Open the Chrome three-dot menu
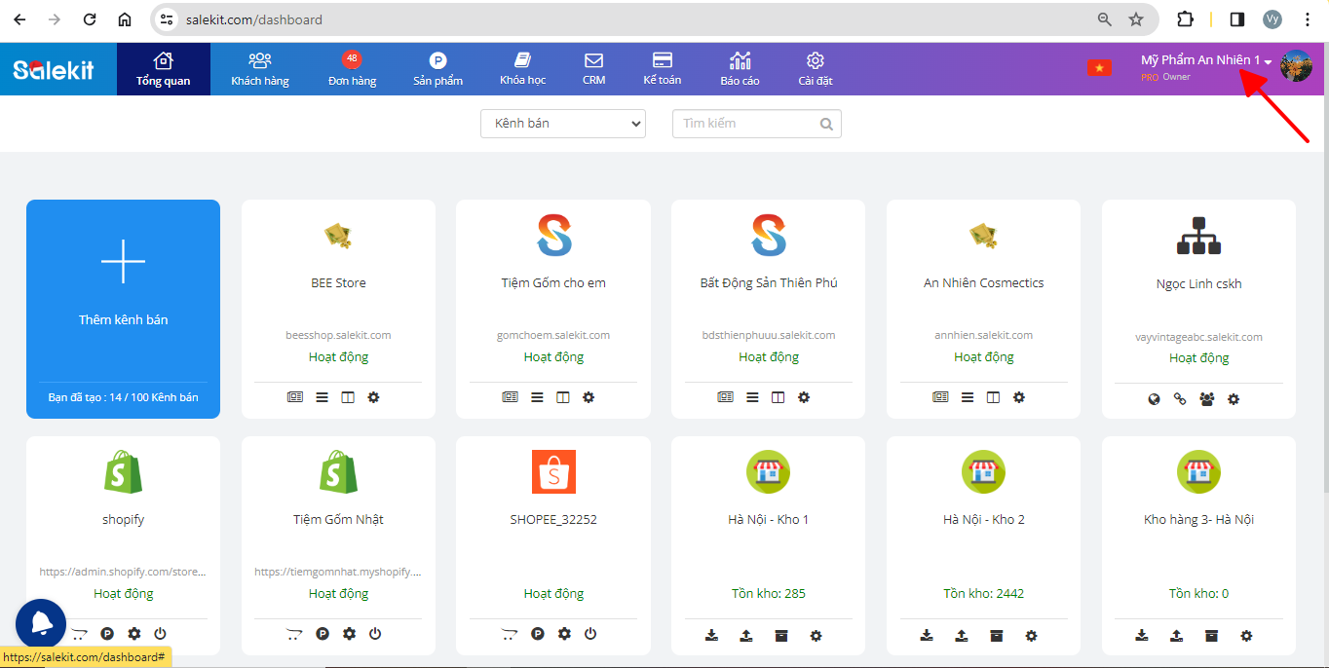Image resolution: width=1329 pixels, height=668 pixels. coord(1308,19)
